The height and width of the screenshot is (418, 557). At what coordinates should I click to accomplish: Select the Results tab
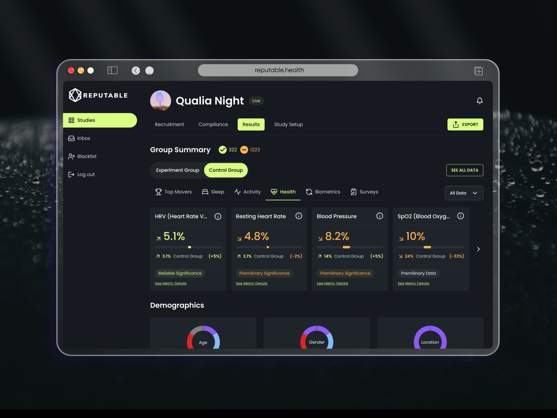(x=251, y=125)
